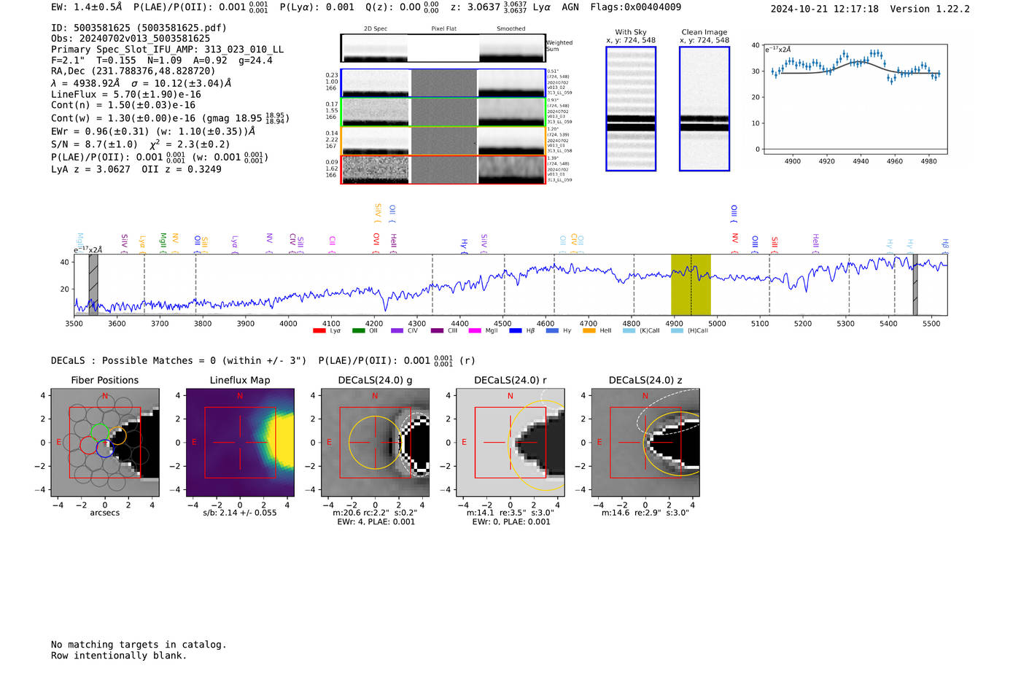Click 'No matching targets in catalog.' text
1021x695 pixels.
click(x=139, y=645)
